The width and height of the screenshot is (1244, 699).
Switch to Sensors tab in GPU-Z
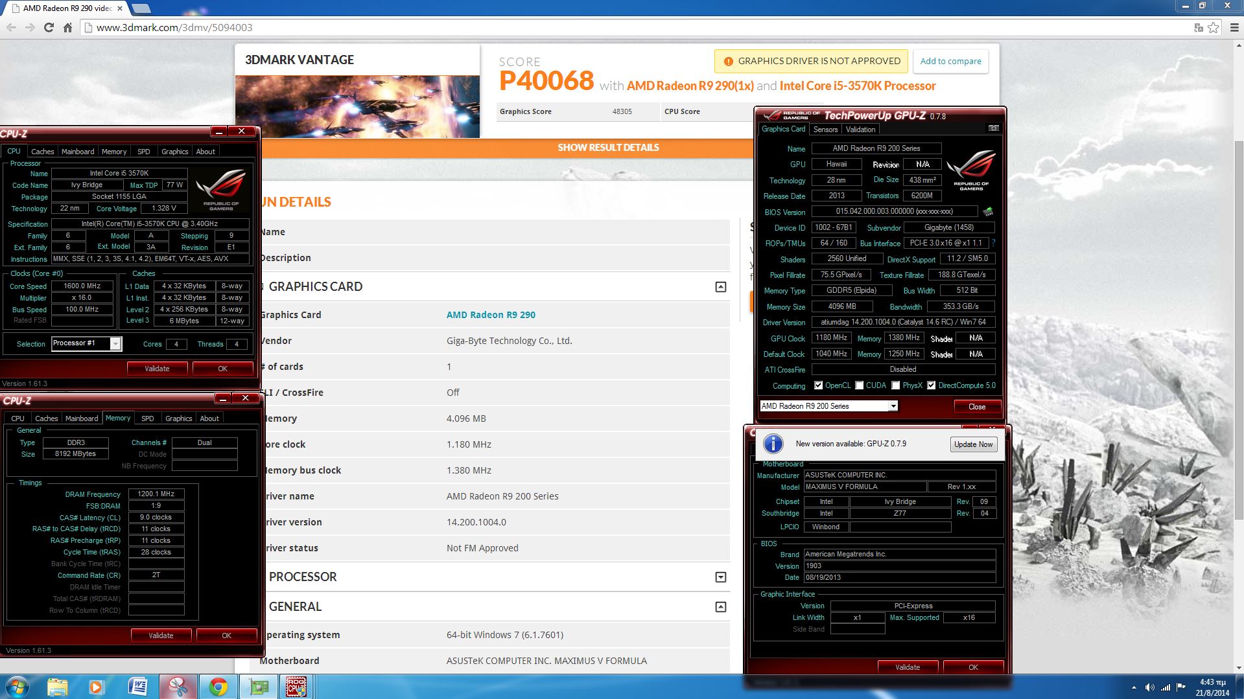[x=826, y=130]
